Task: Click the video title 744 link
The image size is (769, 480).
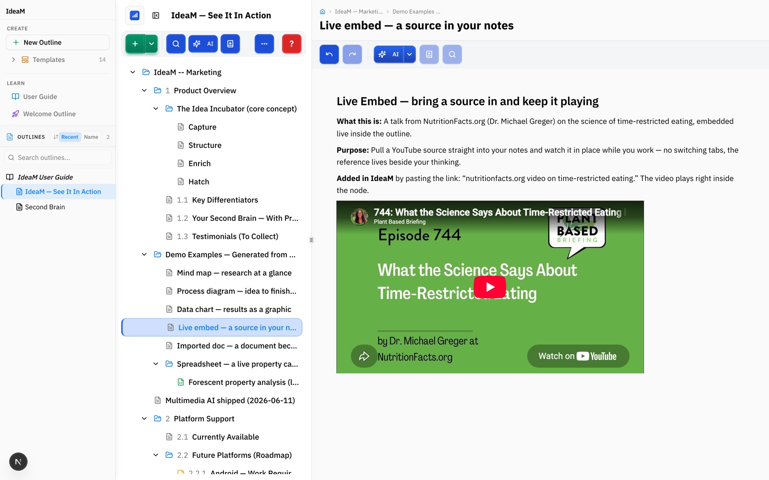Action: click(x=497, y=212)
